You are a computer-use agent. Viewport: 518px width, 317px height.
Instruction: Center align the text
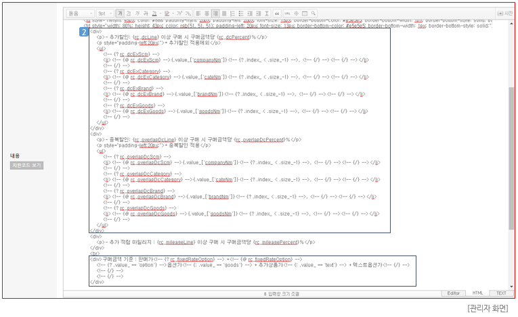click(207, 13)
